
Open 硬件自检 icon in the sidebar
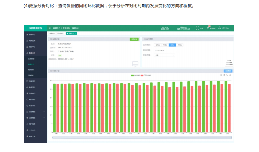click(27, 100)
